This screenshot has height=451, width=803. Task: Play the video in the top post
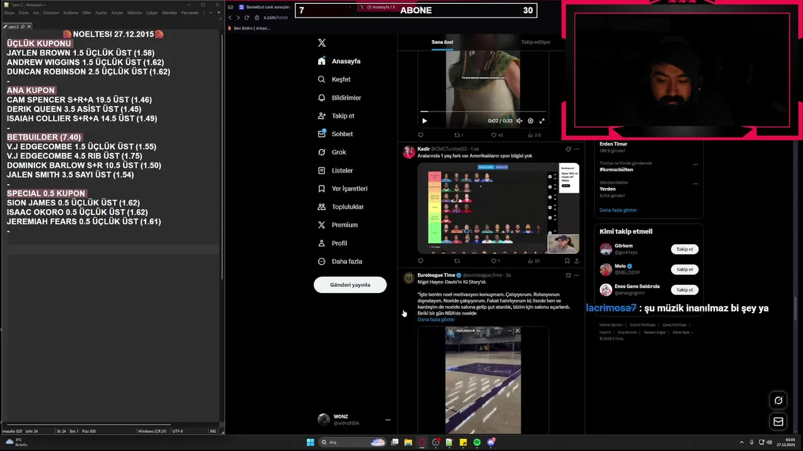424,121
